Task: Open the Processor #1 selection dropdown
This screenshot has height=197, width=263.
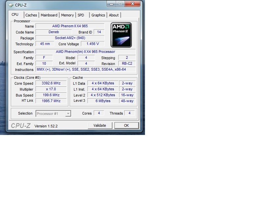Action: [53, 114]
